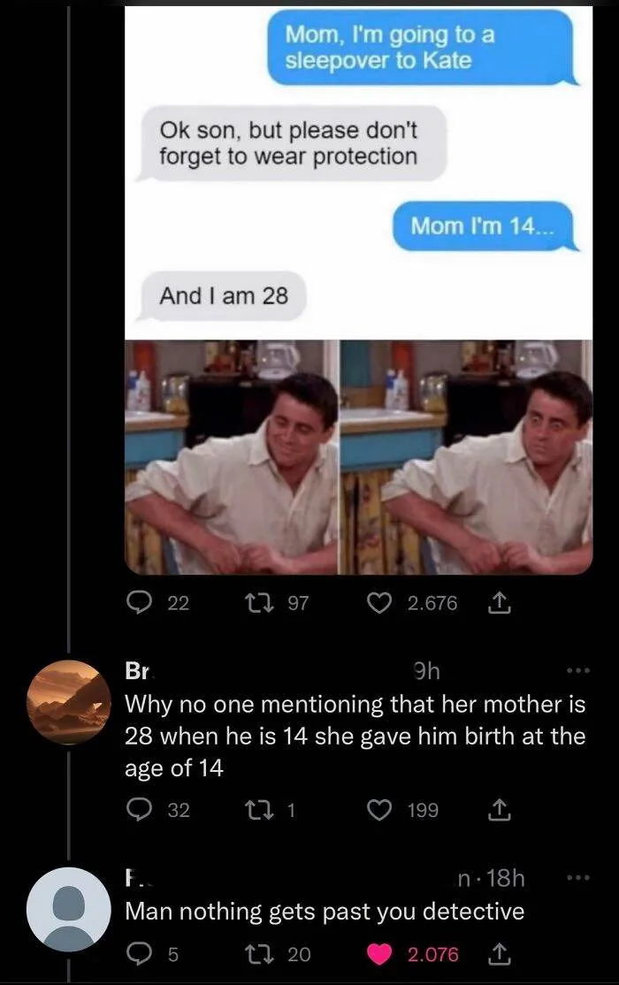The height and width of the screenshot is (985, 619).
Task: Like the main tweet showing 2.676 likes
Action: (380, 603)
